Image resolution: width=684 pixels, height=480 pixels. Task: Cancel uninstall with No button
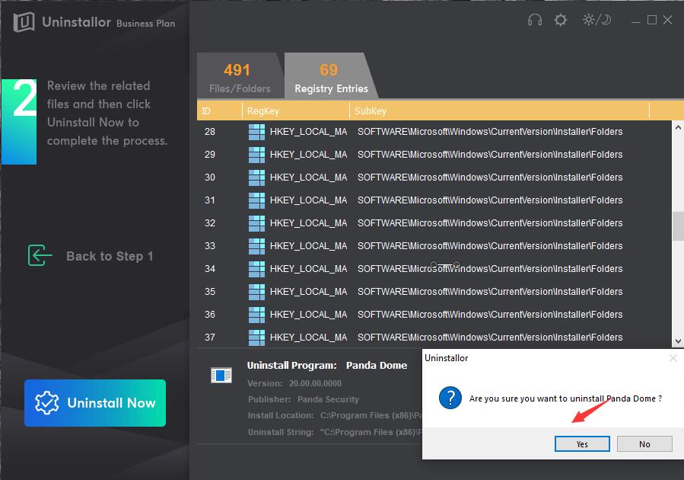click(644, 443)
